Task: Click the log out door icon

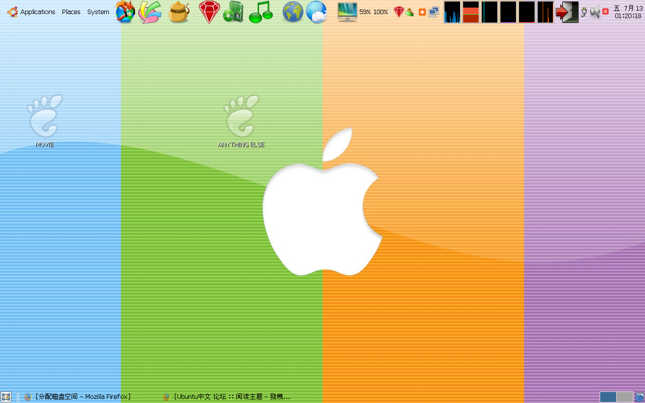Action: [x=567, y=12]
